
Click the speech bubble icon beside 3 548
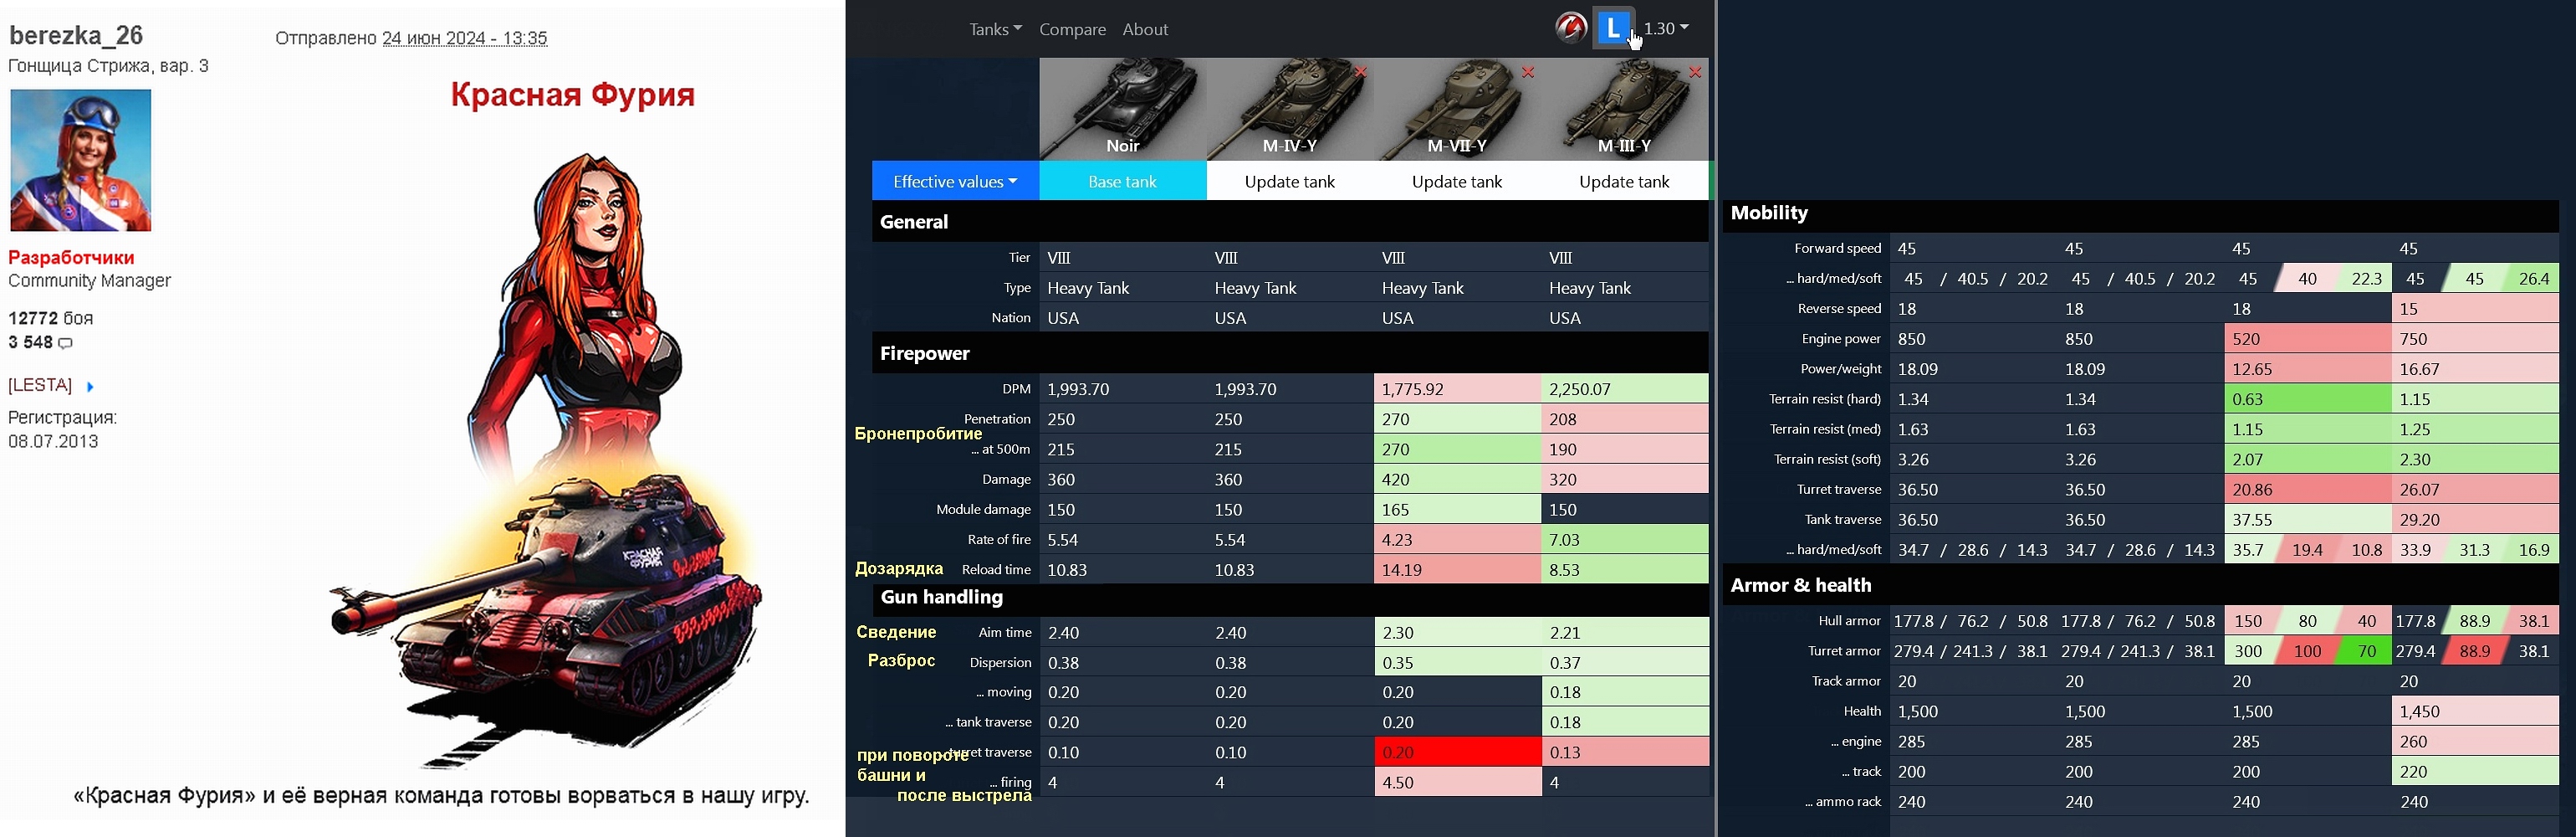(66, 343)
